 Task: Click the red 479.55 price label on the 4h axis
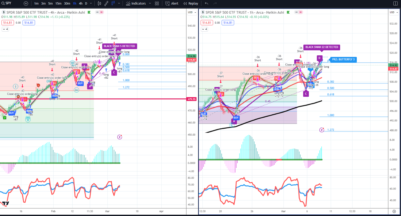tap(192, 99)
